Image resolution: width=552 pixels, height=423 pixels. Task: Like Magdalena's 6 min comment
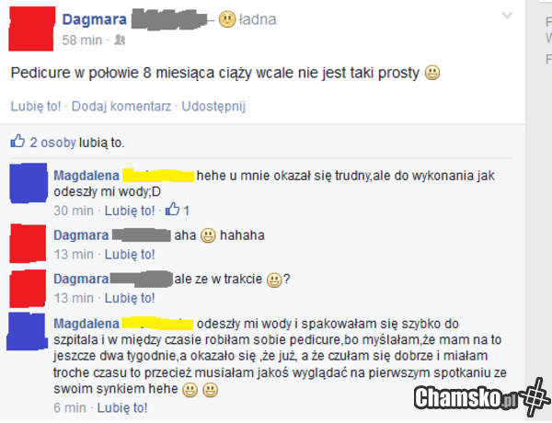pos(121,407)
